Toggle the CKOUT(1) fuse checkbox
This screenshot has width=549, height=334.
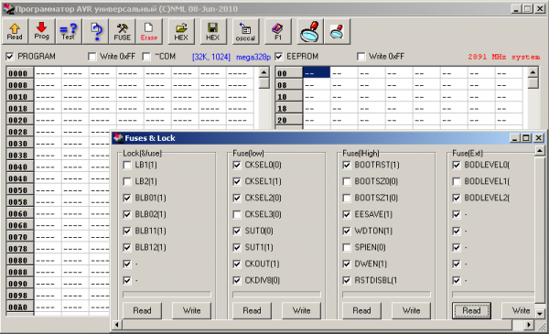pyautogui.click(x=237, y=264)
